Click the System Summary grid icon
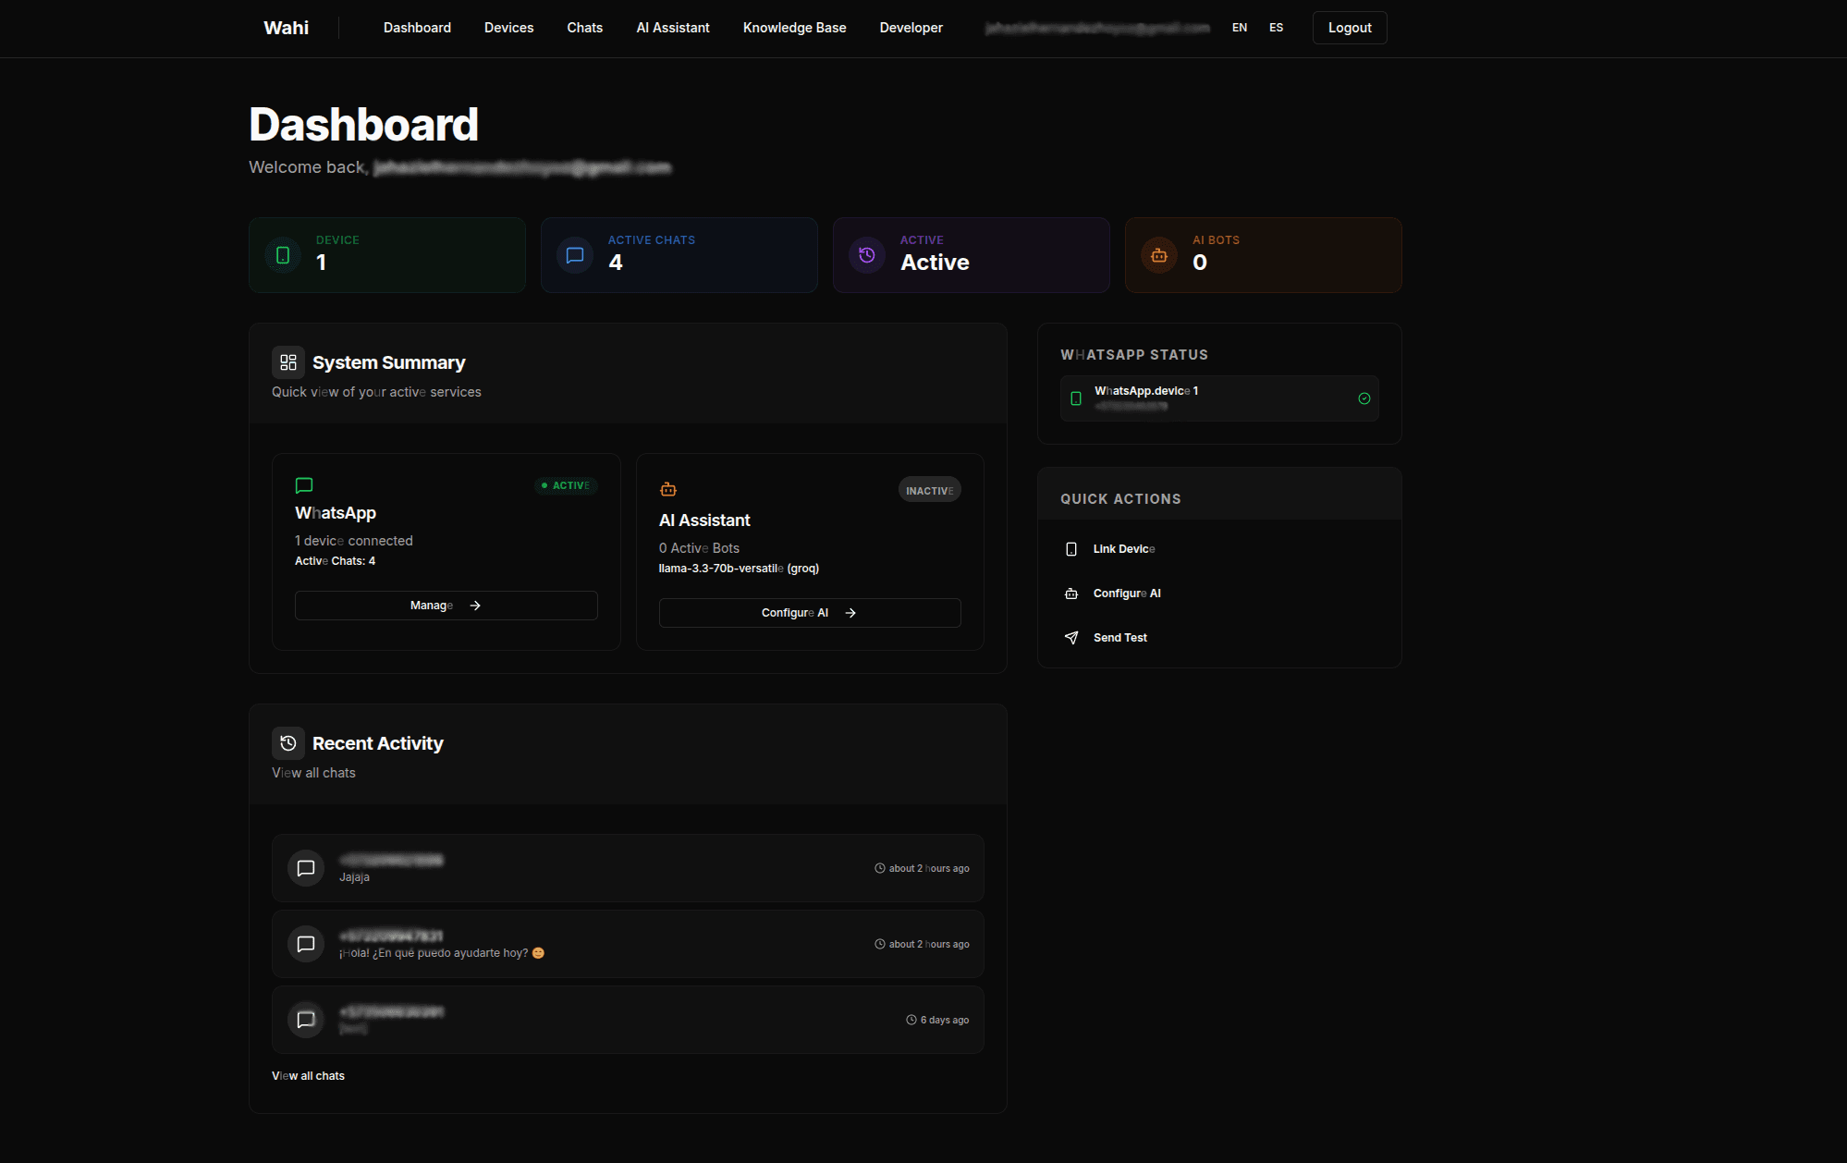The image size is (1847, 1163). click(287, 361)
